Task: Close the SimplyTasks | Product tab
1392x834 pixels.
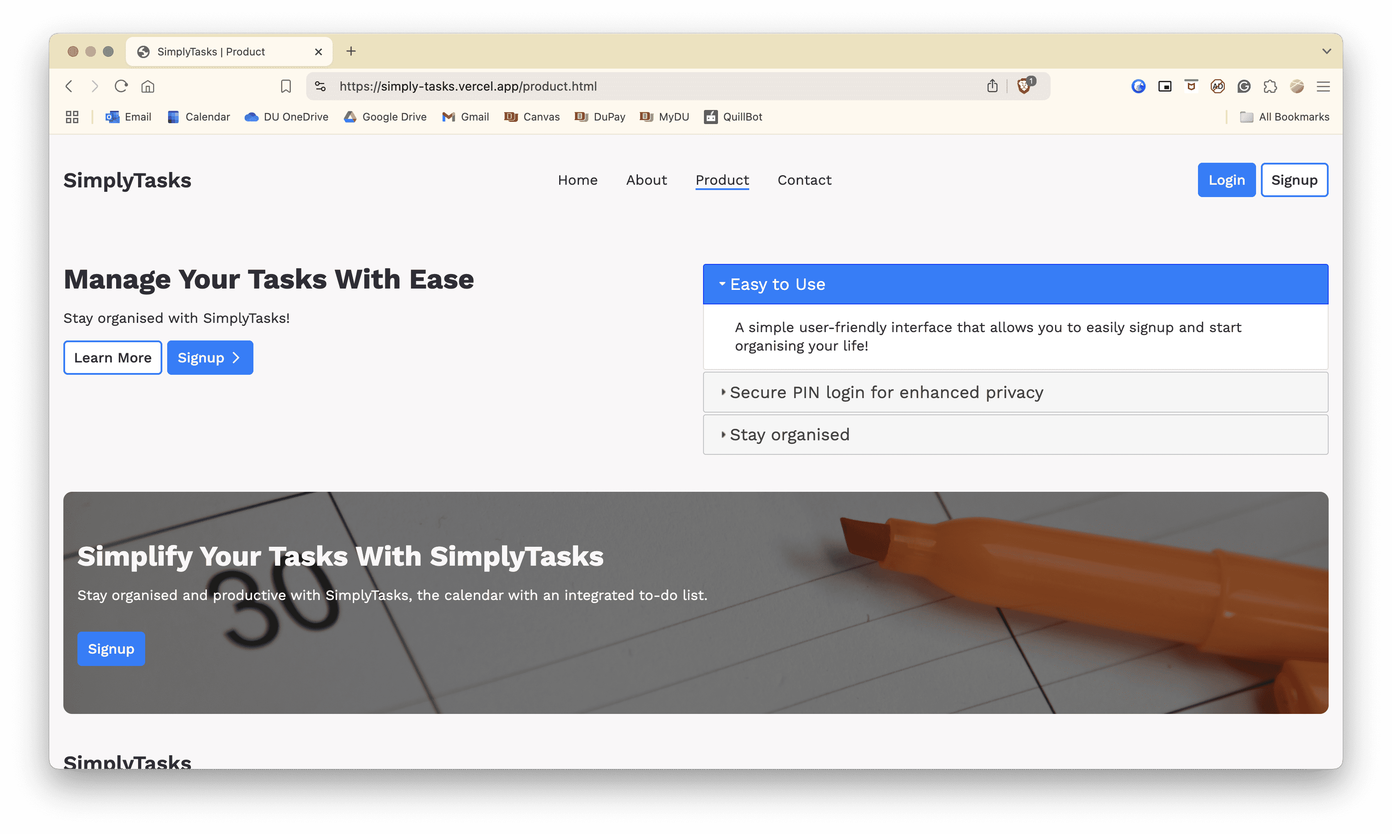Action: click(318, 52)
